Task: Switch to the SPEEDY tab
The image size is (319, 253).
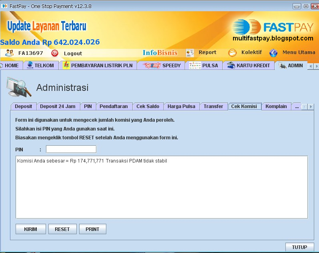Action: tap(161, 66)
